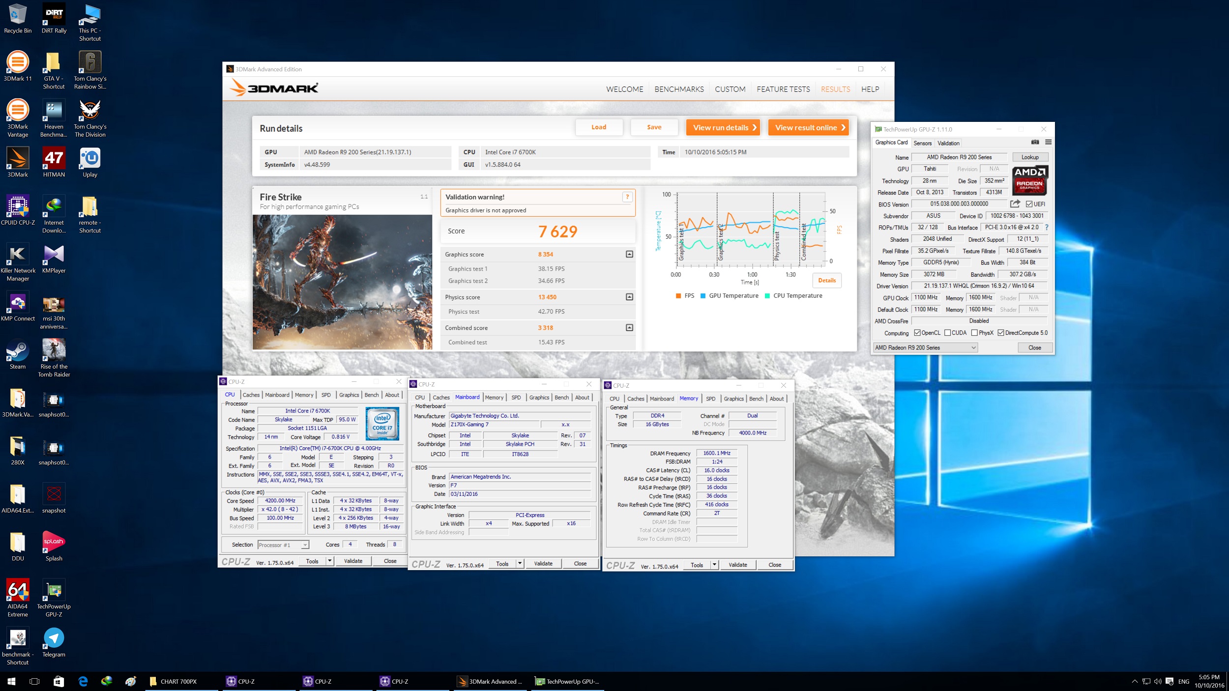The height and width of the screenshot is (691, 1229).
Task: Open GPU-Z hamburger menu icon
Action: pos(1048,143)
